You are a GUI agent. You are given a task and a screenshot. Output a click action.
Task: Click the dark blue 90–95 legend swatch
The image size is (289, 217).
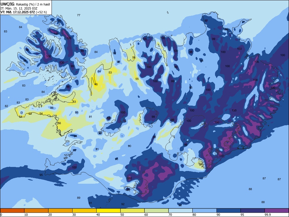tap(229, 211)
